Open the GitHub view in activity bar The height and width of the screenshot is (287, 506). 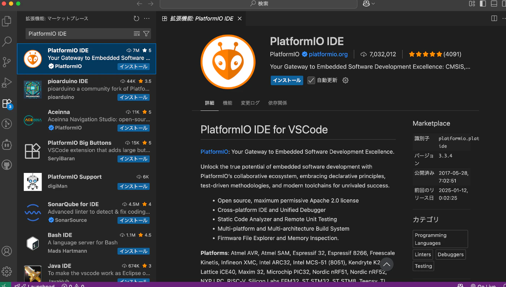pyautogui.click(x=7, y=165)
